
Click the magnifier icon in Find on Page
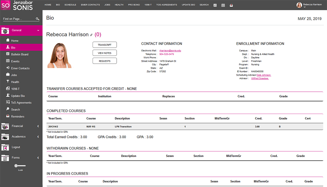point(38,19)
